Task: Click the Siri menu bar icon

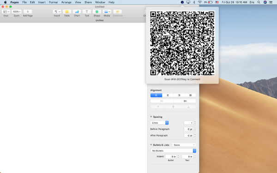Action: 265,2
